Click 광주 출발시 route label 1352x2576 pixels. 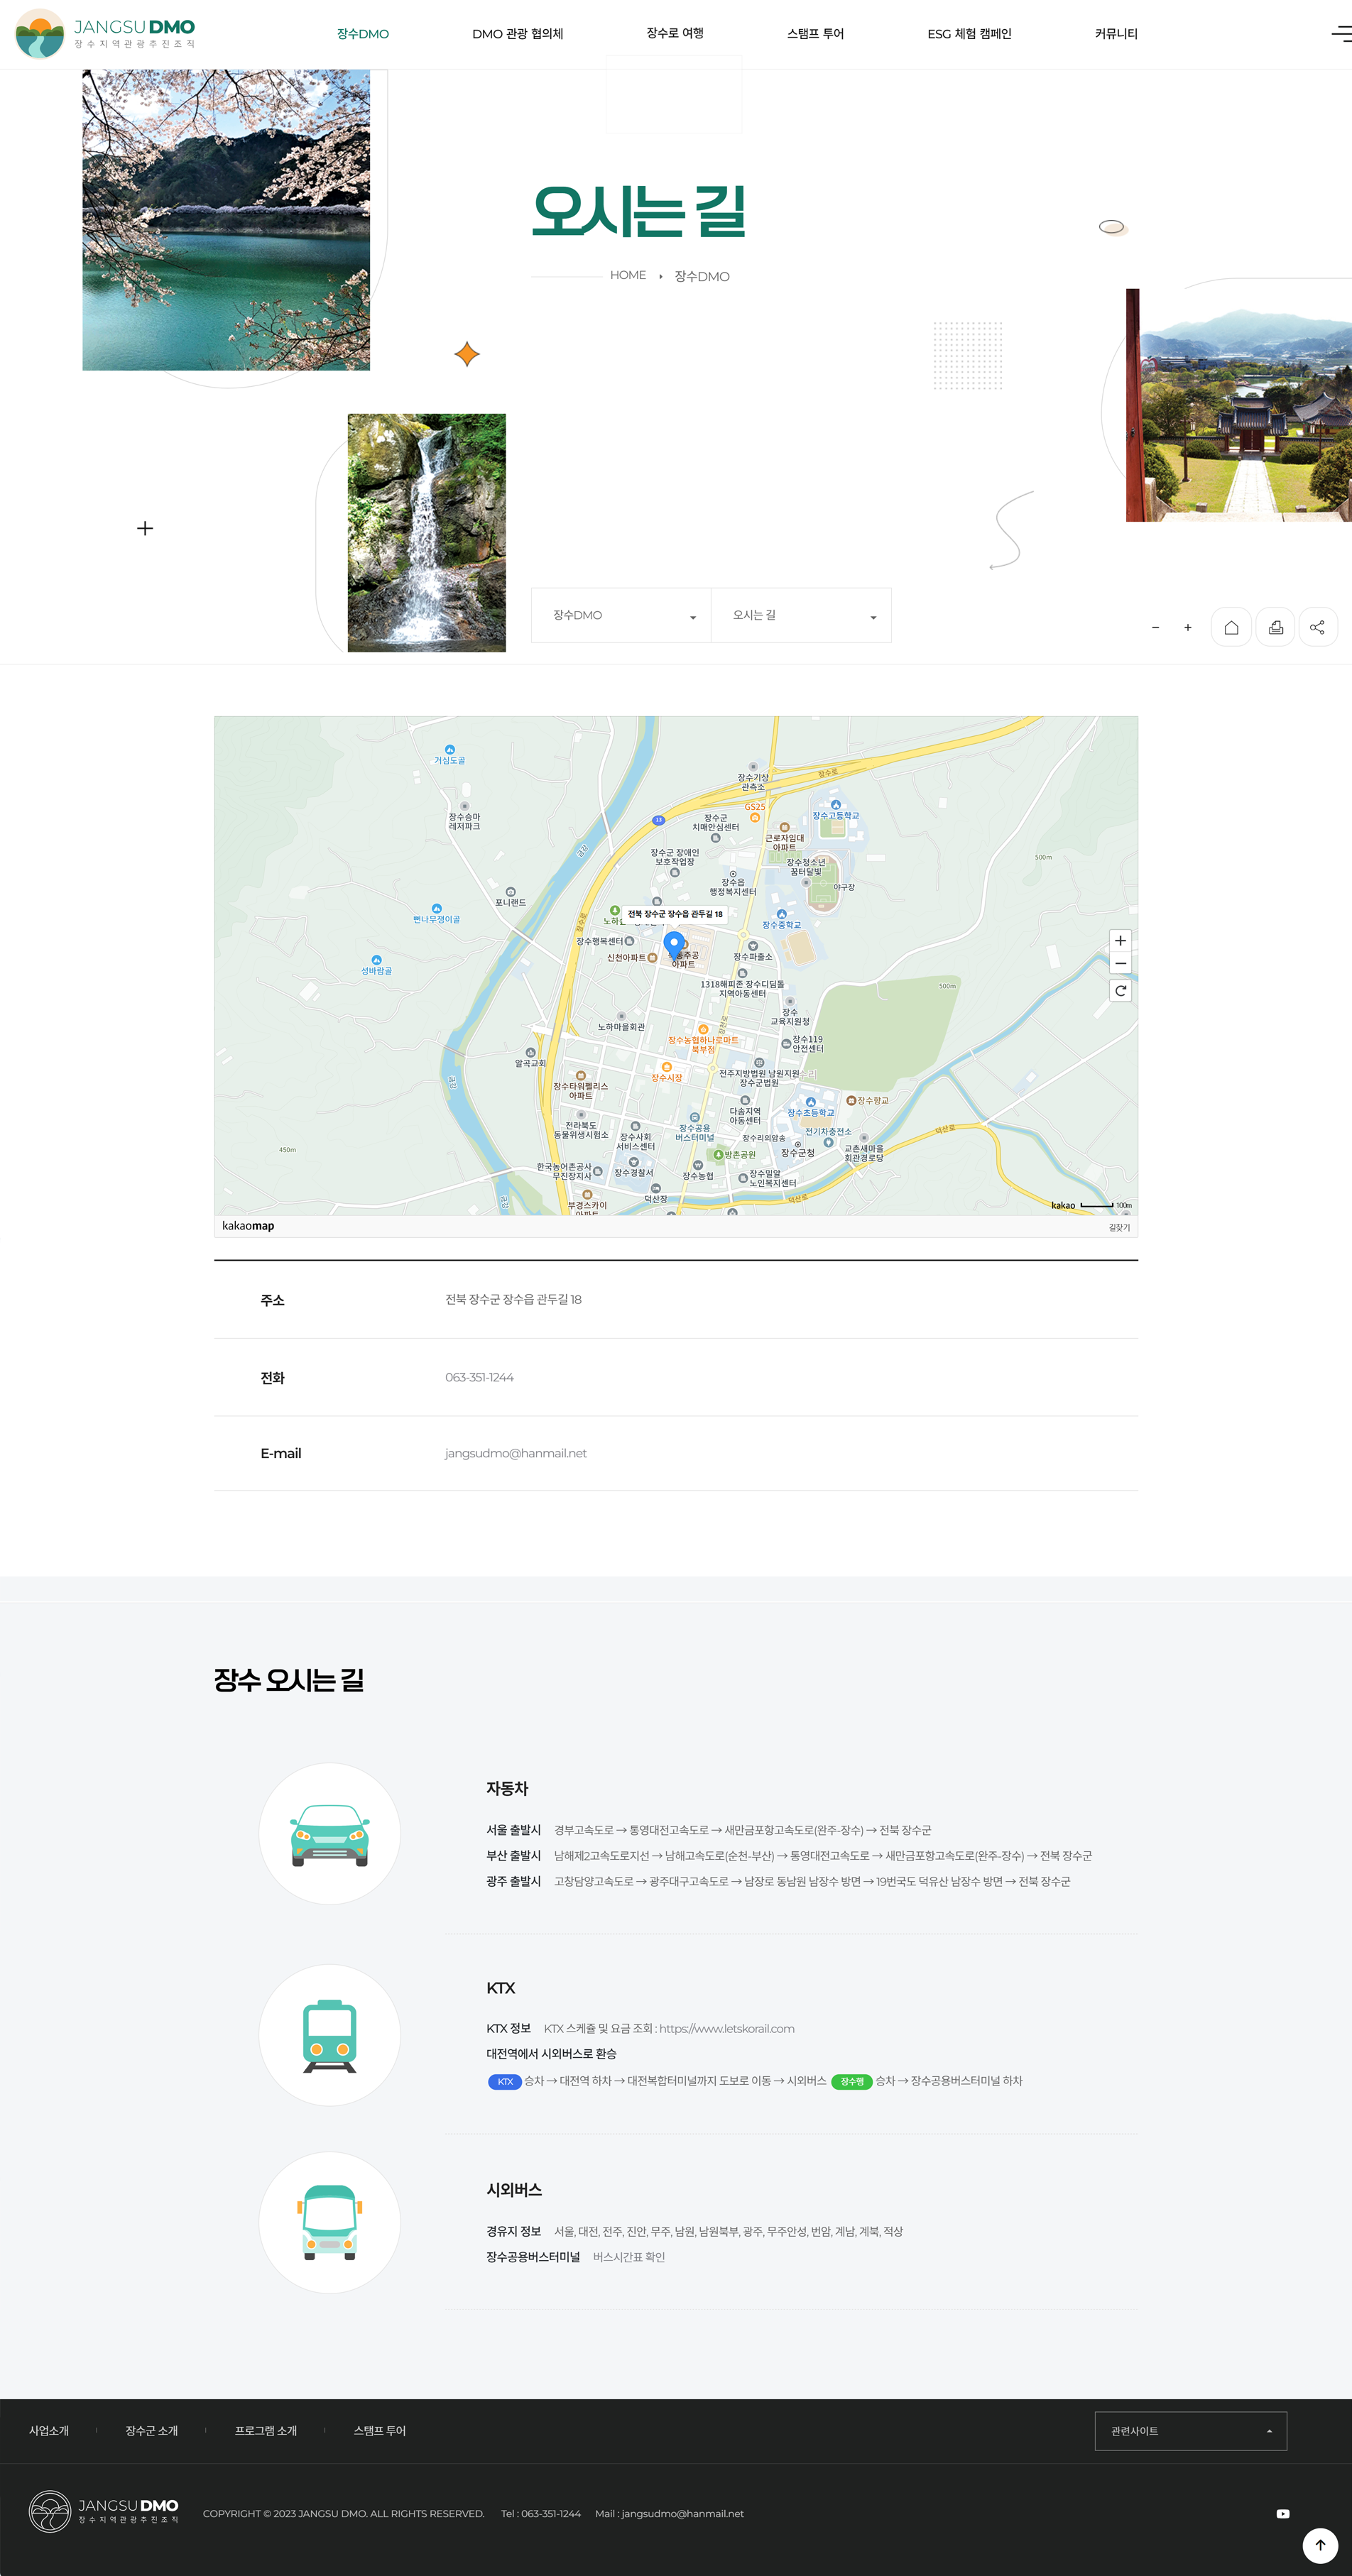tap(514, 1882)
